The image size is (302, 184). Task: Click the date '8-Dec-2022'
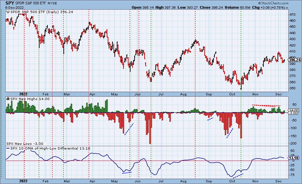[14, 7]
